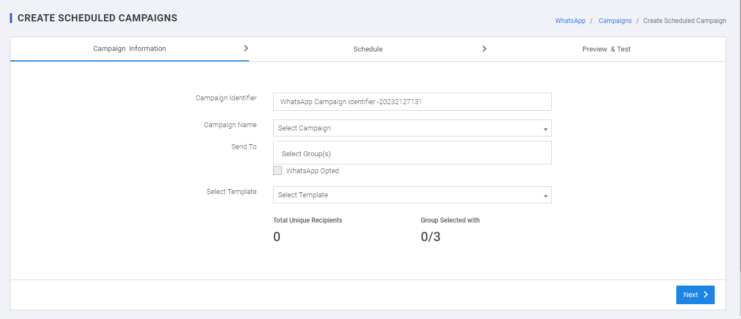Switch to the Preview & Test tab
This screenshot has width=741, height=319.
(x=606, y=49)
